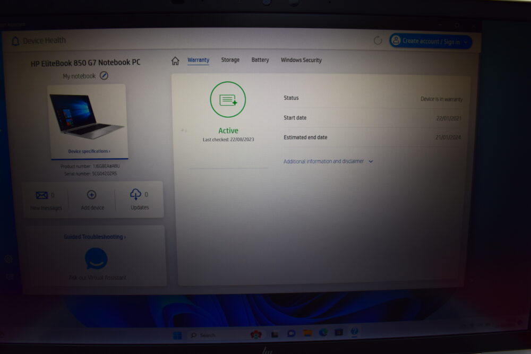Expand the sign-in button dropdown arrow
The width and height of the screenshot is (531, 354).
point(466,42)
